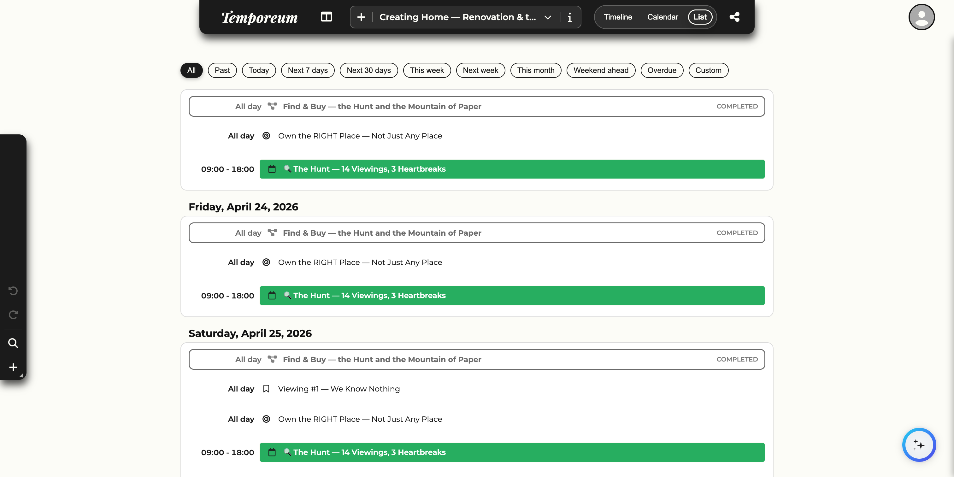Open Viewing #1 — We Know Nothing

(x=339, y=389)
